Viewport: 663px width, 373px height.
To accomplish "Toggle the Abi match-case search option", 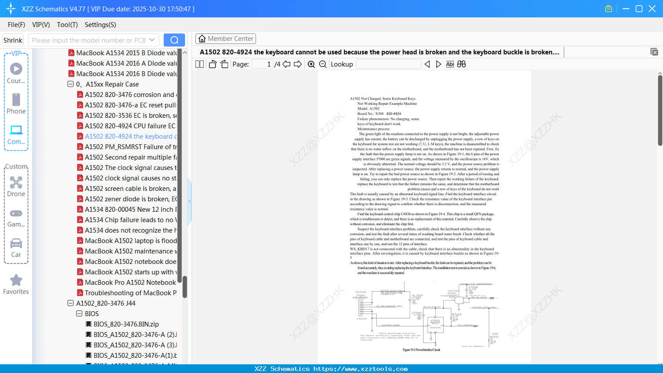I will [450, 64].
